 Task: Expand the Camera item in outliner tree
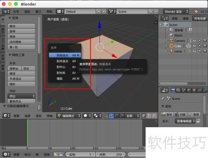[x=166, y=40]
